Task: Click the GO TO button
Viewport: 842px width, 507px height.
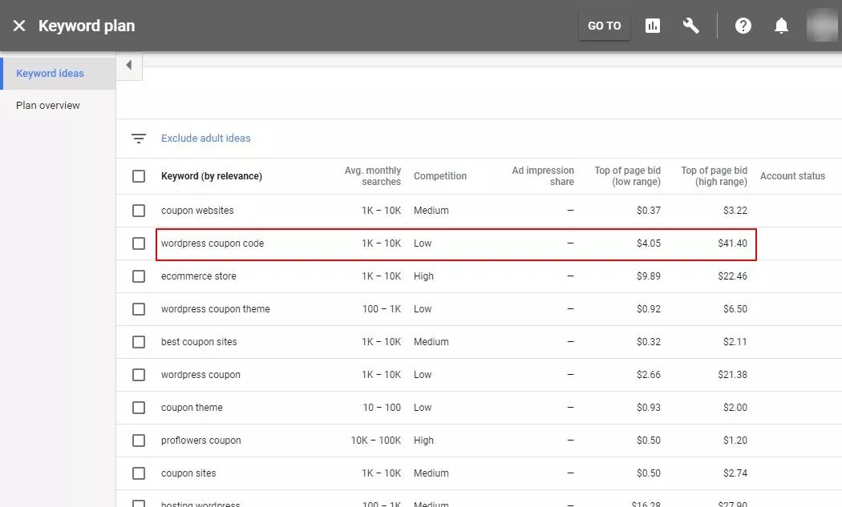Action: point(604,26)
